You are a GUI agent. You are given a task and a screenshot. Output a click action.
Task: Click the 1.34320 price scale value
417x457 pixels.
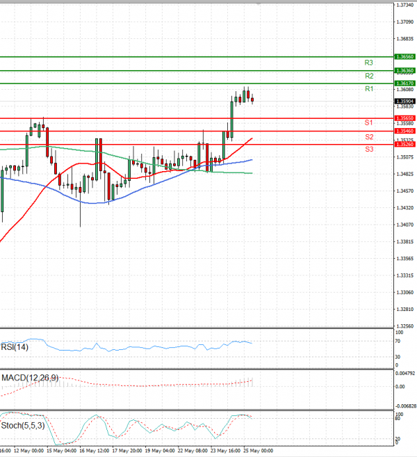point(404,208)
